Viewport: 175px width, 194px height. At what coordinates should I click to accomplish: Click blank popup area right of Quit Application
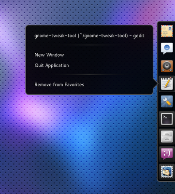pos(110,65)
